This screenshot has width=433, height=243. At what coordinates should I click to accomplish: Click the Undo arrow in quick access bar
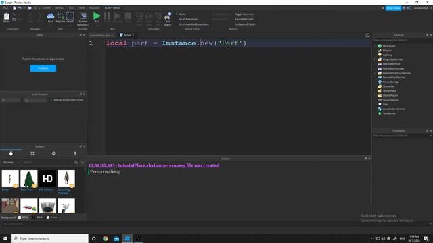point(20,8)
